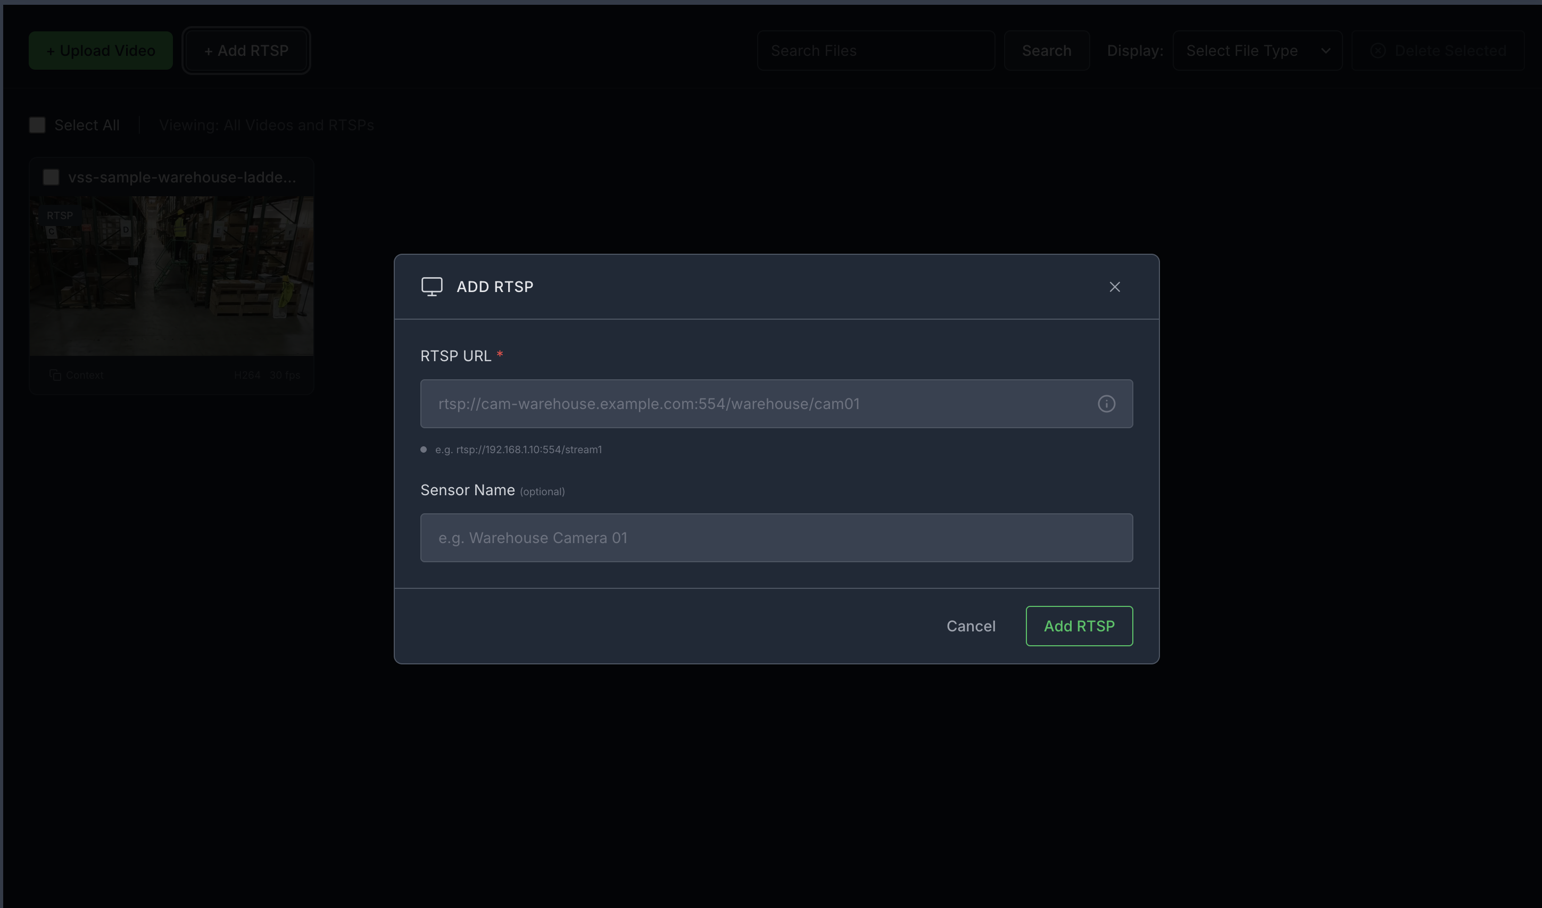Image resolution: width=1542 pixels, height=908 pixels.
Task: Open the warehouse video thumbnail
Action: (x=171, y=276)
